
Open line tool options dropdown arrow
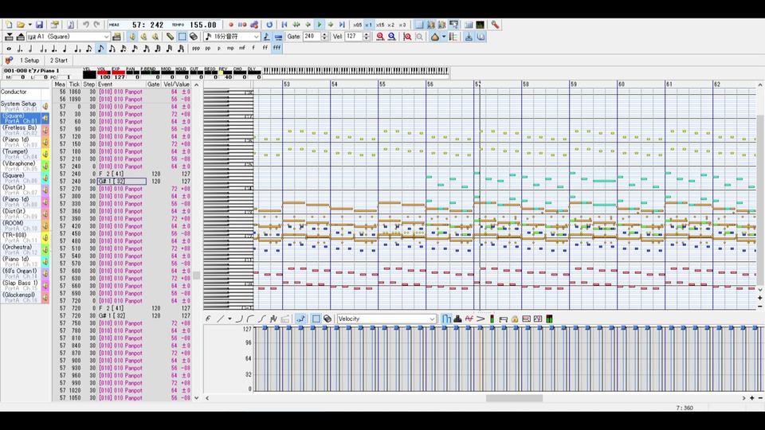pyautogui.click(x=229, y=319)
